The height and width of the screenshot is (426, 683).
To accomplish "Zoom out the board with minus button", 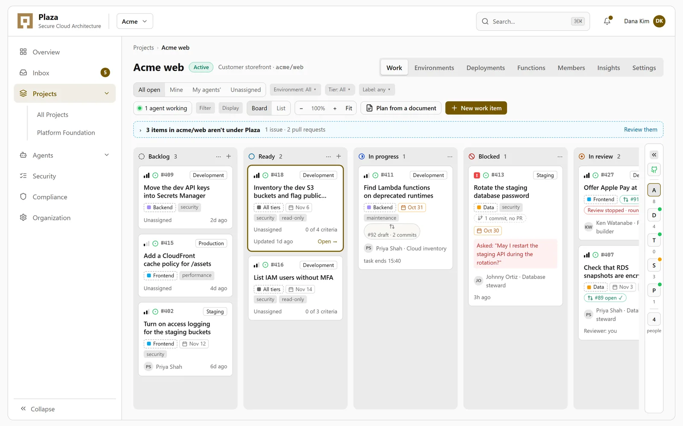I will 301,108.
